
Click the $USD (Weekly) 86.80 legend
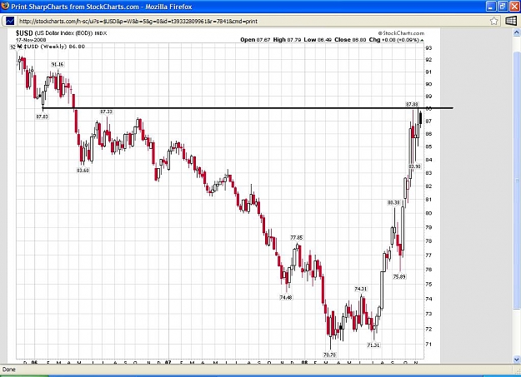(x=54, y=47)
